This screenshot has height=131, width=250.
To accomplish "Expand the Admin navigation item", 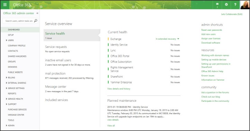I will pos(6,125).
